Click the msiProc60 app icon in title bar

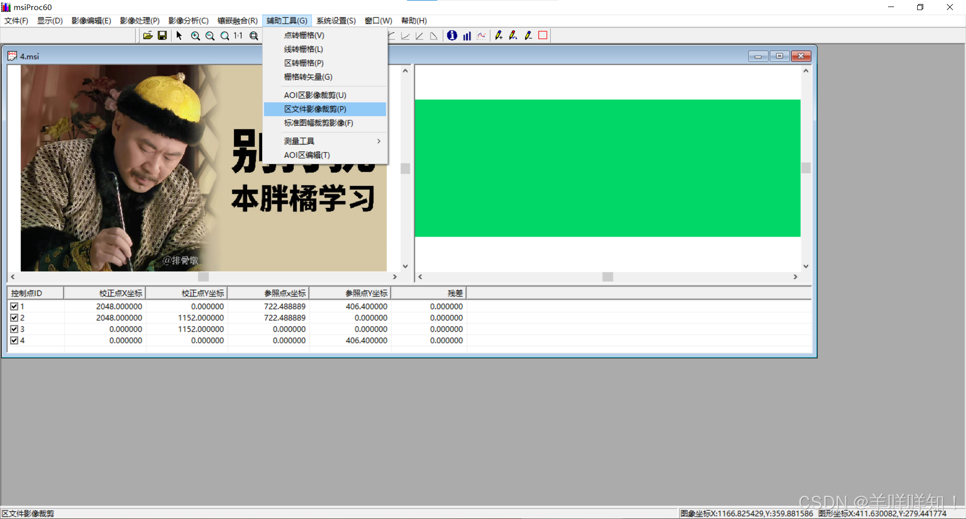pos(6,7)
